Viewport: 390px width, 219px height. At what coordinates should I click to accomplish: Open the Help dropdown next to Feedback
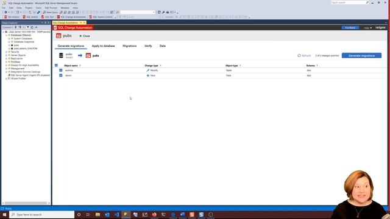click(x=367, y=28)
